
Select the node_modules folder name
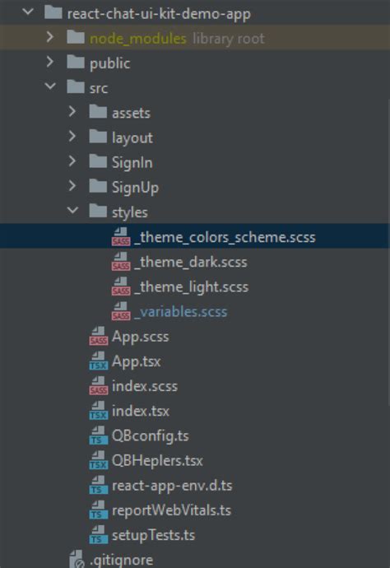pyautogui.click(x=138, y=38)
